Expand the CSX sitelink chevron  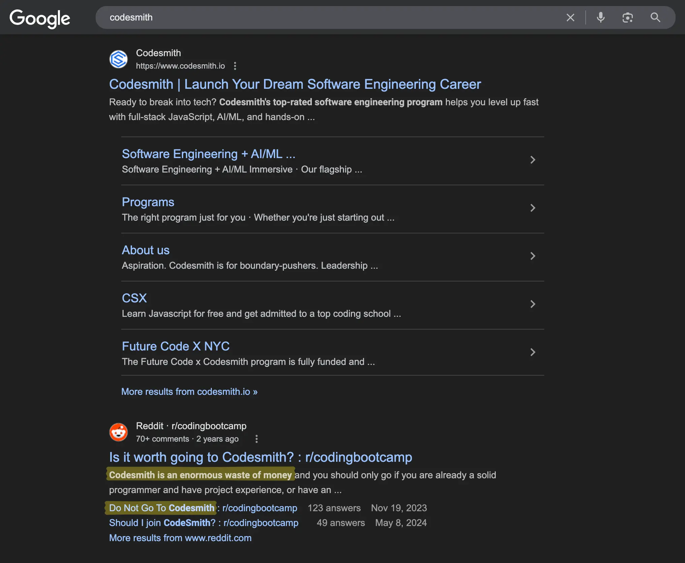coord(533,304)
